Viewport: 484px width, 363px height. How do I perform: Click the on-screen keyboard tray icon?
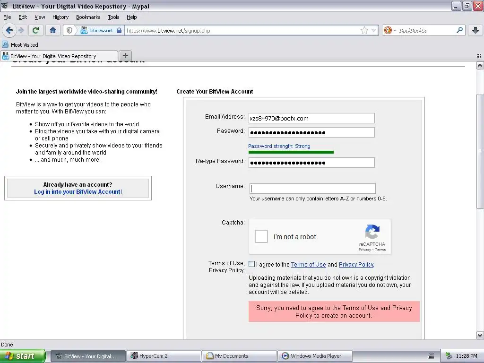pyautogui.click(x=431, y=356)
